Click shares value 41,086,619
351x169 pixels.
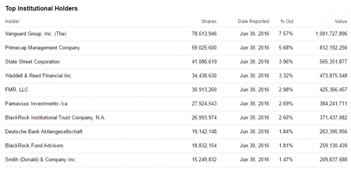(x=204, y=62)
